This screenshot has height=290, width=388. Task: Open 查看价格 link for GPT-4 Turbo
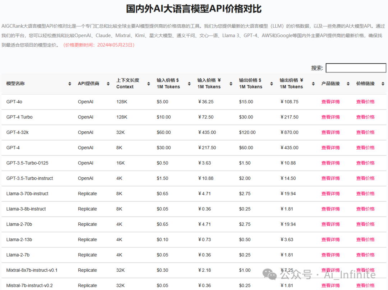pos(365,117)
